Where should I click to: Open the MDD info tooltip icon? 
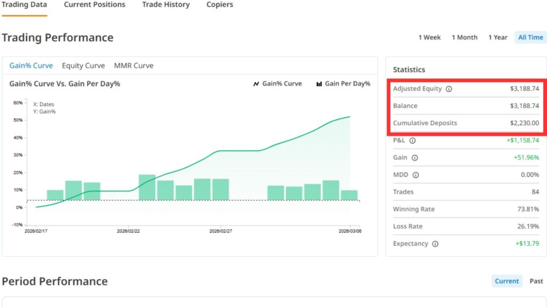click(416, 175)
